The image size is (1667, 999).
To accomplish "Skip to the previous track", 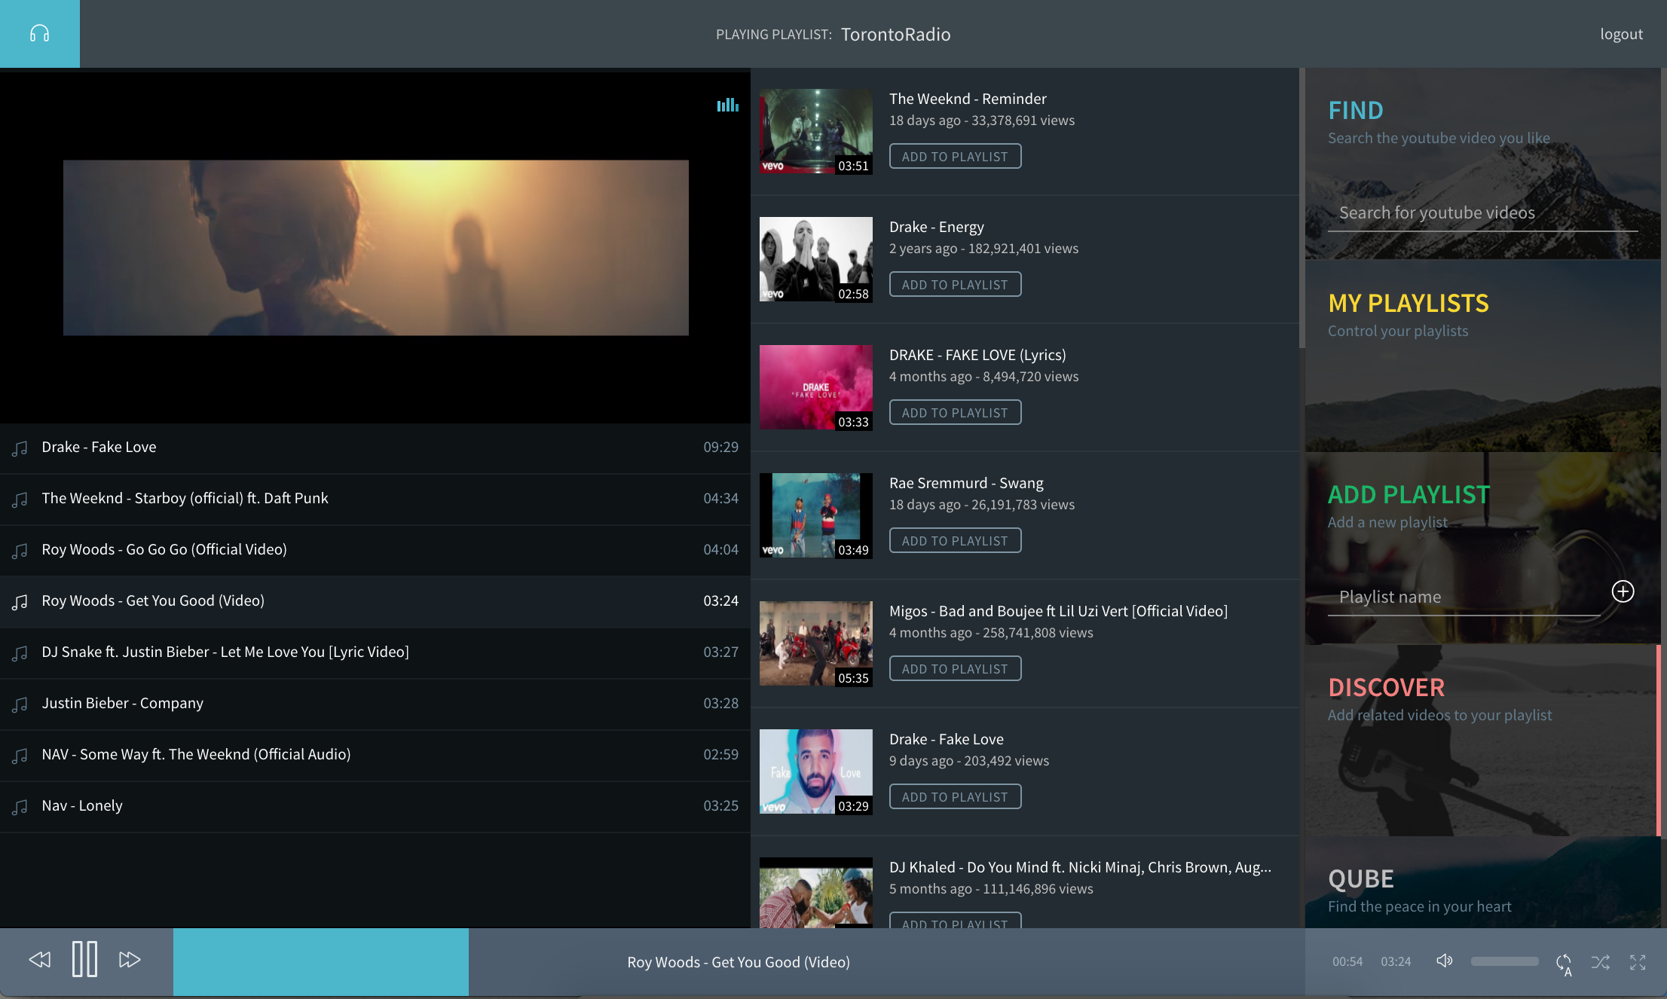I will 40,959.
